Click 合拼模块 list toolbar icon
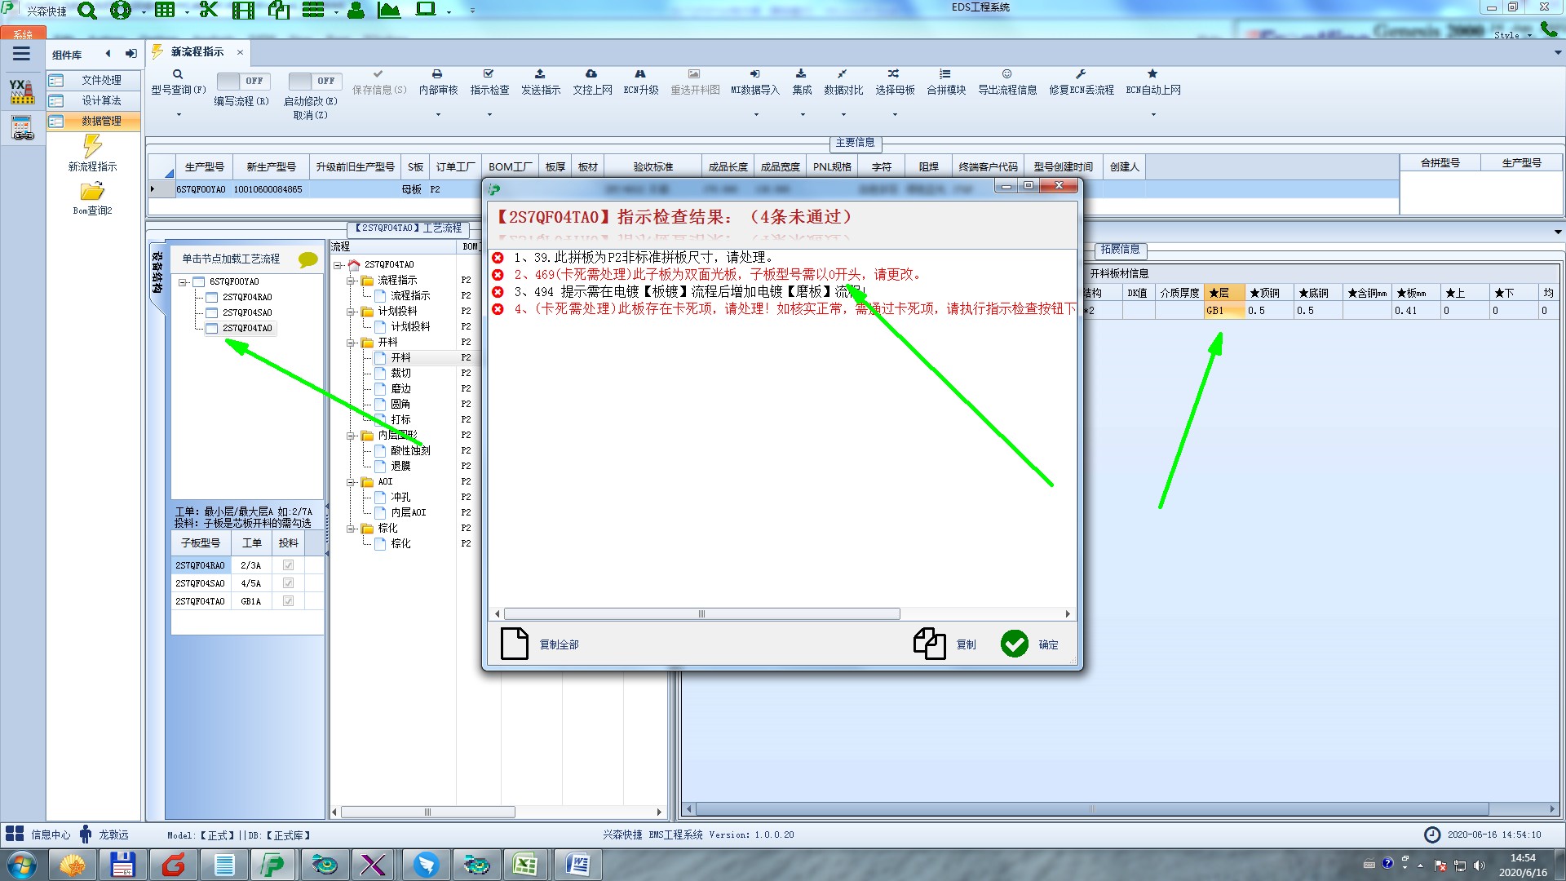Viewport: 1566px width, 881px height. tap(944, 74)
